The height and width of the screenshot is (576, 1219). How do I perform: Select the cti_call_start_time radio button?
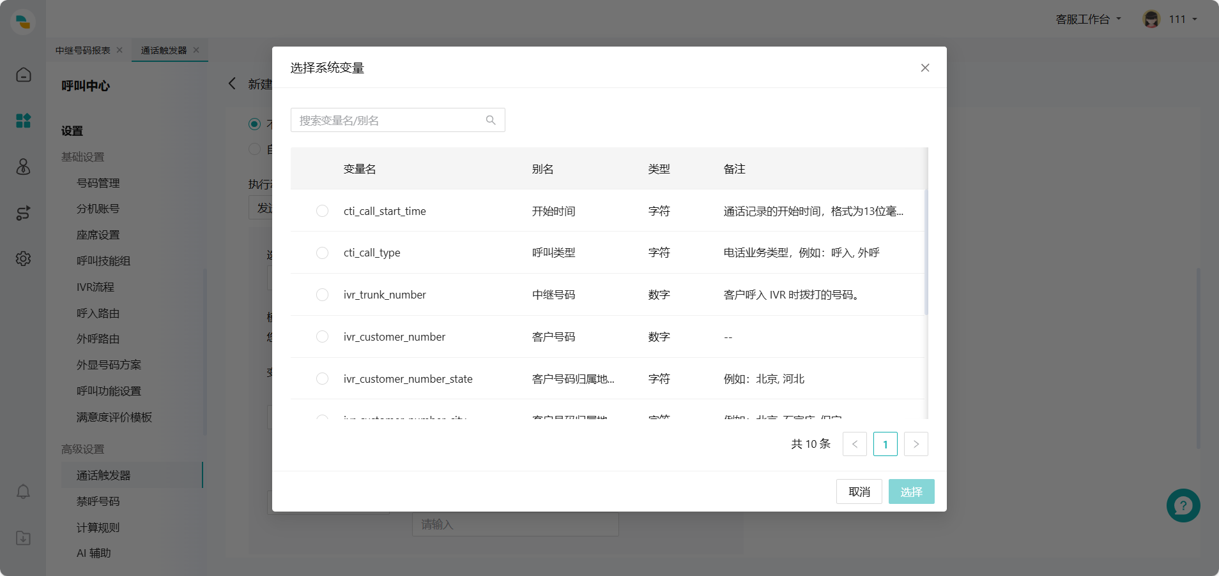[321, 210]
